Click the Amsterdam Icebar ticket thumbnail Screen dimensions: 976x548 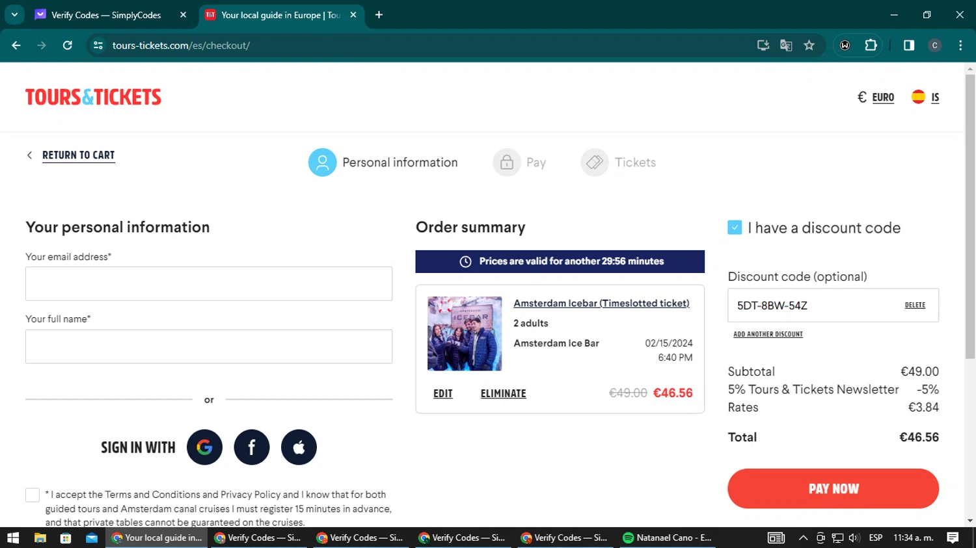click(x=465, y=333)
